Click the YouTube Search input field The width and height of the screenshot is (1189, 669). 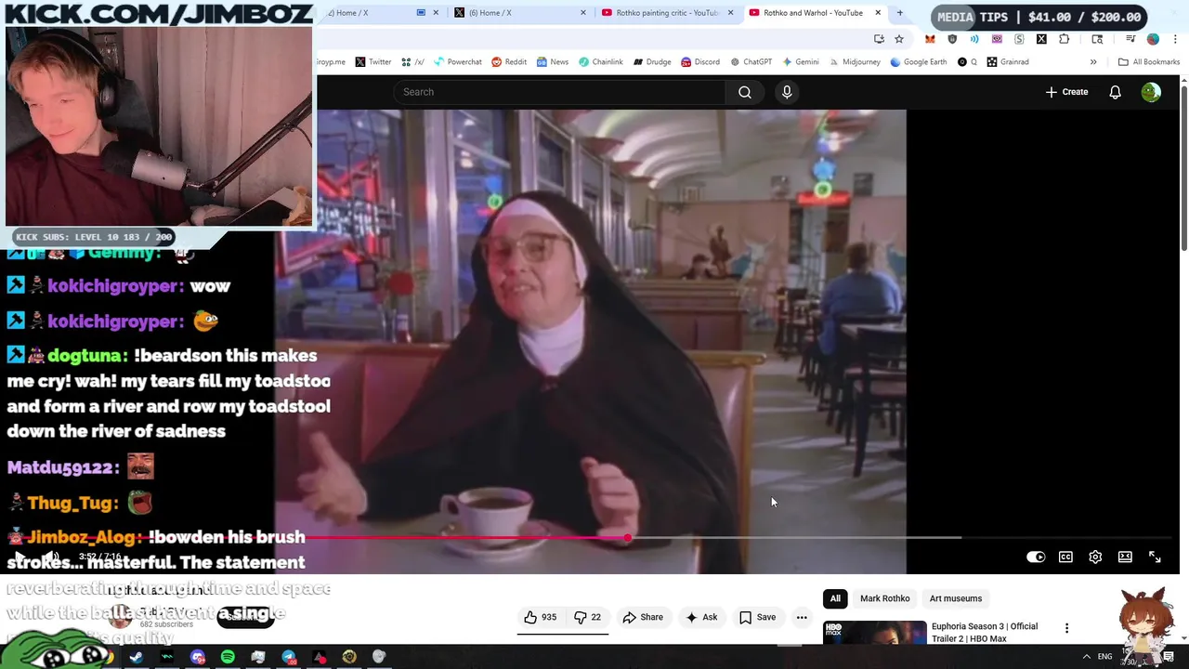coord(559,92)
